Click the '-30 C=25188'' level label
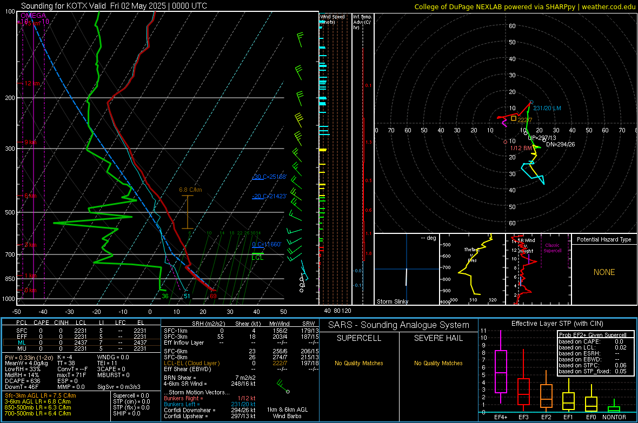This screenshot has width=638, height=423. coord(269,177)
